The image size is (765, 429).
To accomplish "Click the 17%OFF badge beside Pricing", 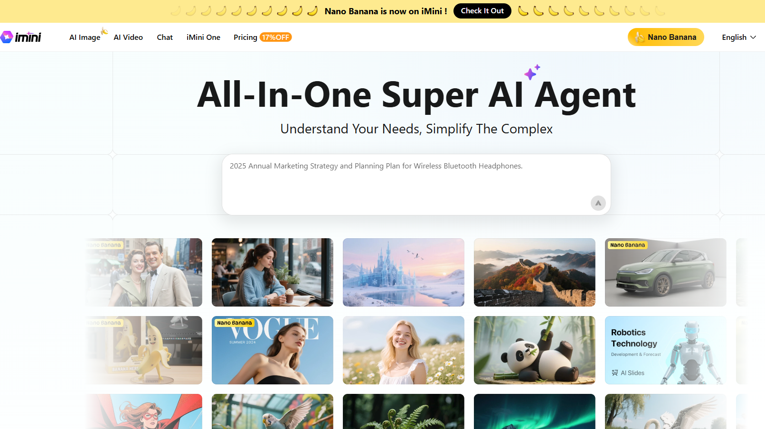I will point(275,37).
